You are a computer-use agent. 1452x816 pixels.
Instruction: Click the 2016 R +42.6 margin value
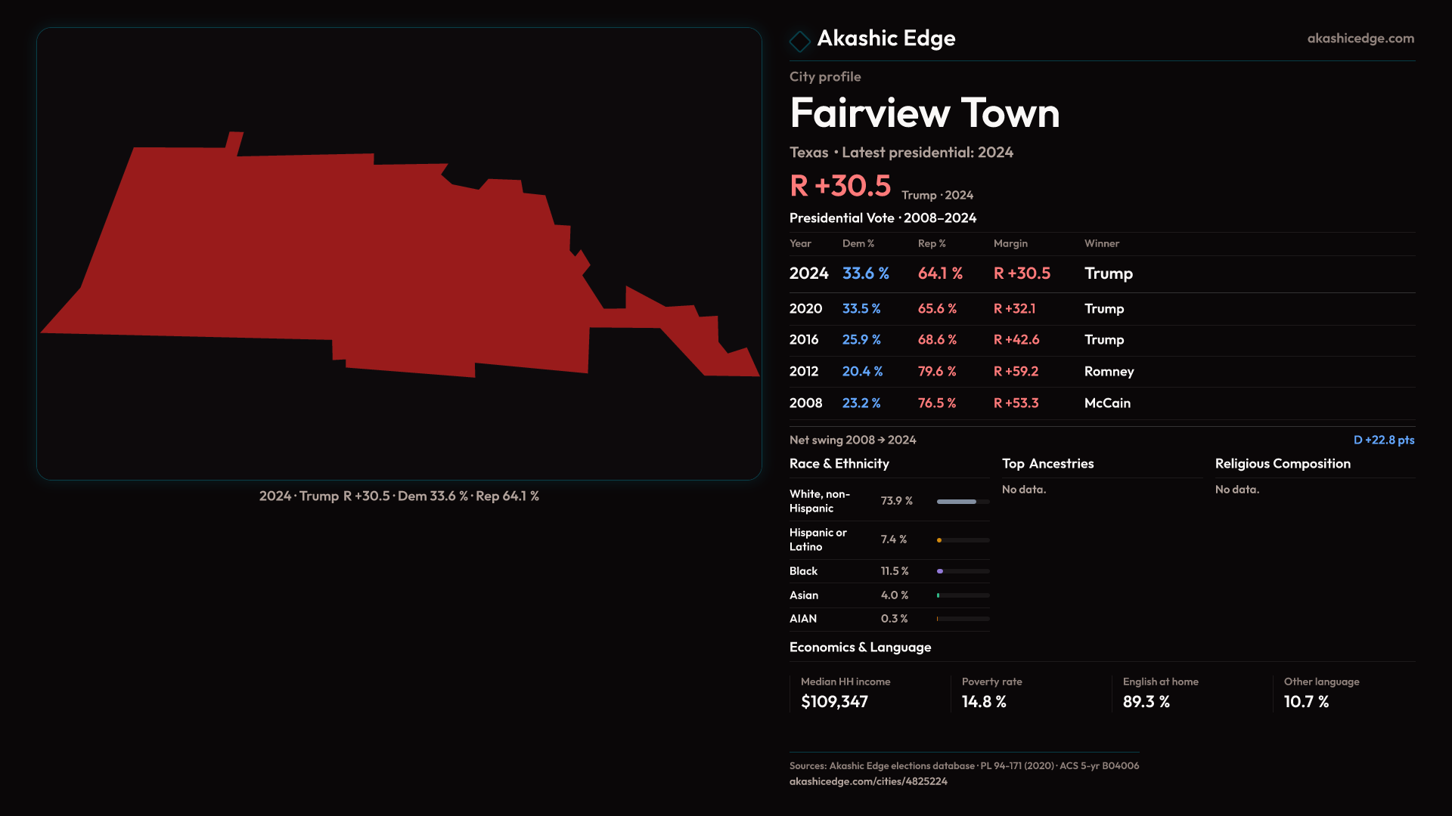(1016, 340)
